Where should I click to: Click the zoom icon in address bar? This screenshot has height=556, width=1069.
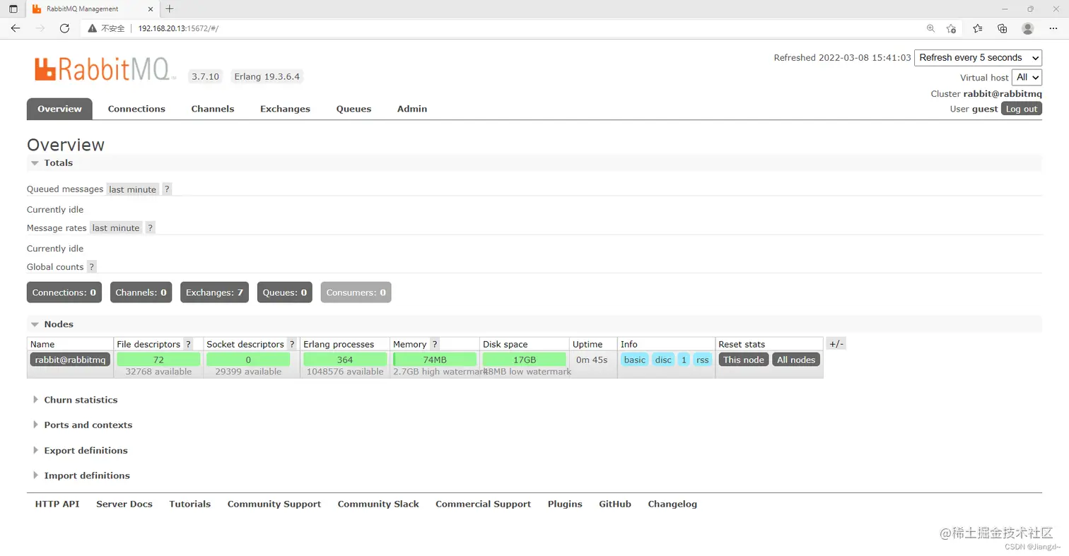(930, 28)
